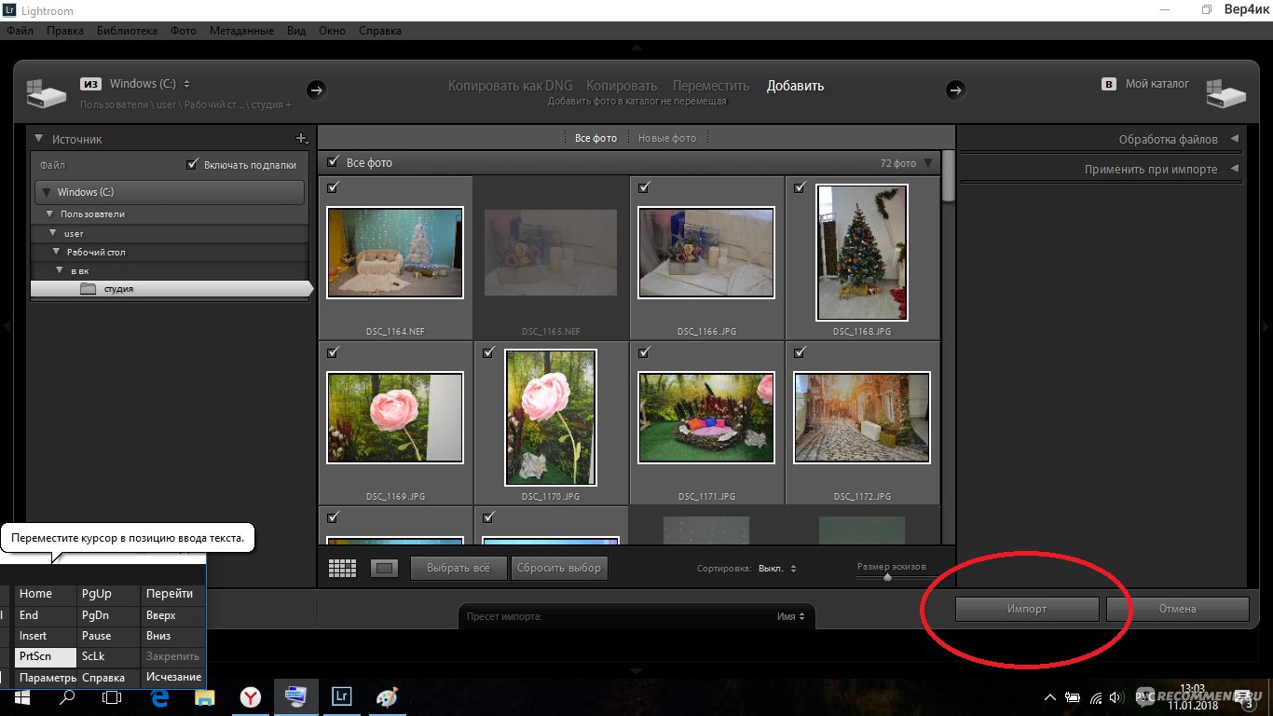Open the Сортировка Выкл. dropdown

coord(777,569)
